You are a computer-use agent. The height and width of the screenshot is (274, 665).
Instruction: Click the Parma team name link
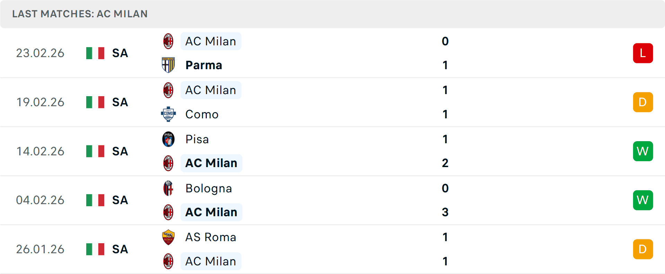pos(204,65)
